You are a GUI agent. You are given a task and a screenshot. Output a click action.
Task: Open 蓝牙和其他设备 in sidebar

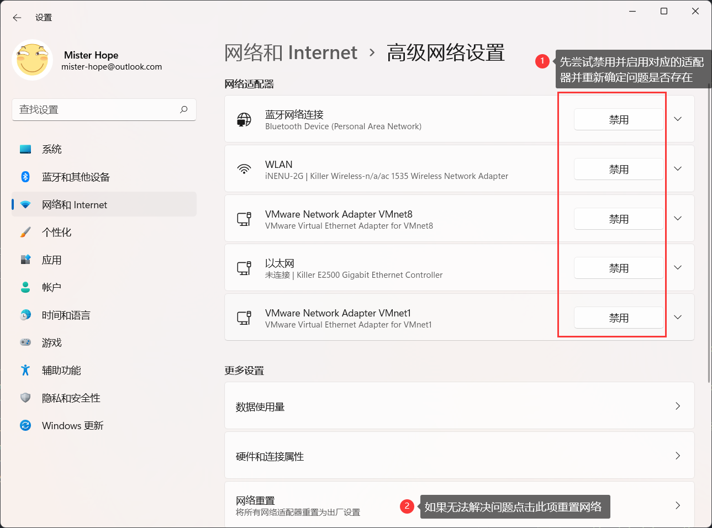pos(104,177)
